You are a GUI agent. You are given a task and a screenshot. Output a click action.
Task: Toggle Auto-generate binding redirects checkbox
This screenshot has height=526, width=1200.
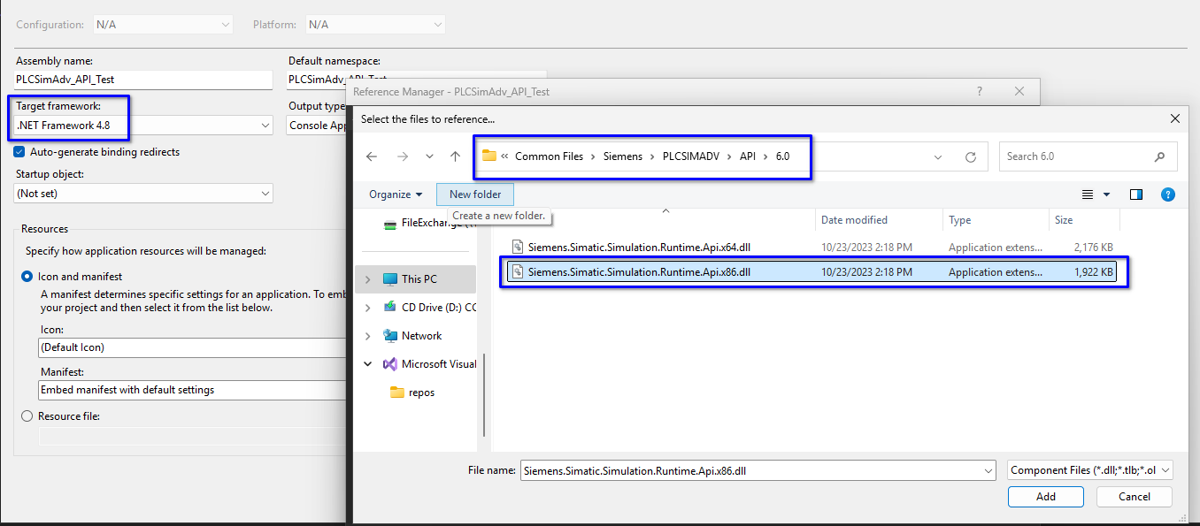[x=19, y=152]
